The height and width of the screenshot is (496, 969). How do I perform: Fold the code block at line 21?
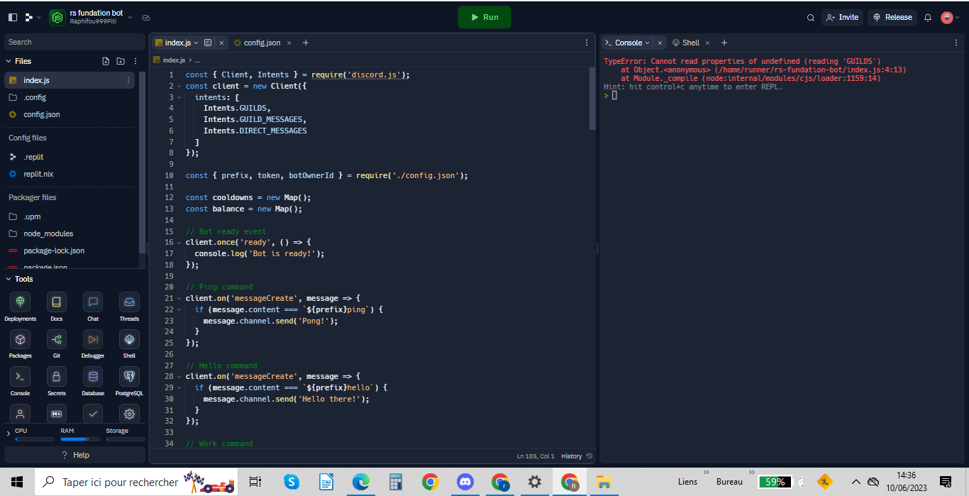pos(179,299)
